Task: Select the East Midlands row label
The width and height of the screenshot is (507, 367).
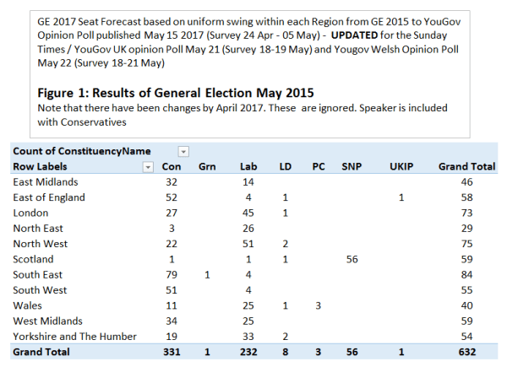Action: pyautogui.click(x=46, y=181)
